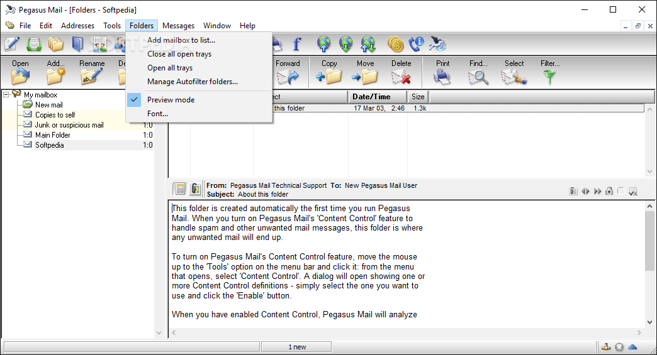Collapse the My mailbox tree node

(6, 94)
